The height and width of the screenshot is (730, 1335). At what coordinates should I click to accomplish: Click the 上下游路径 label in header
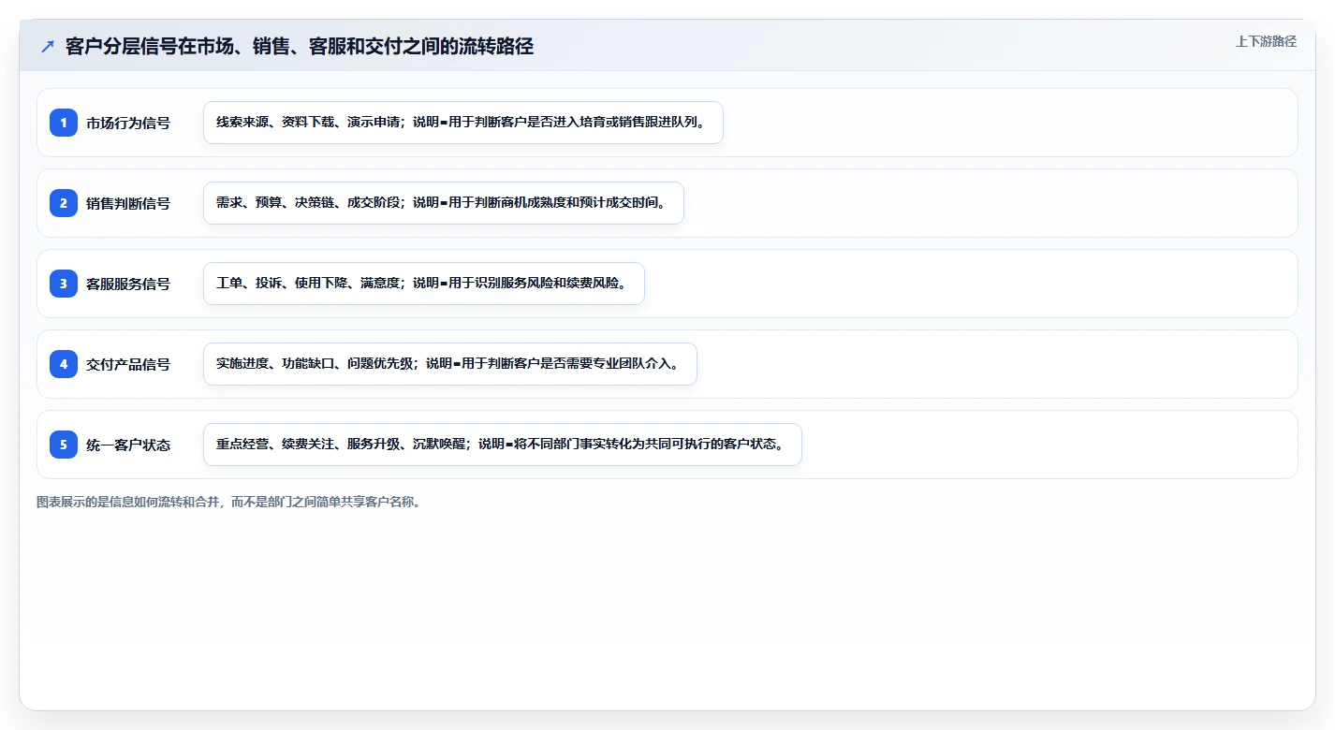pos(1266,41)
